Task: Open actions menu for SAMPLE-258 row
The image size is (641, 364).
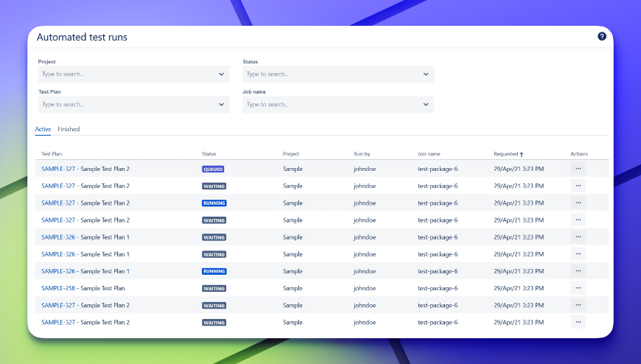Action: click(578, 288)
